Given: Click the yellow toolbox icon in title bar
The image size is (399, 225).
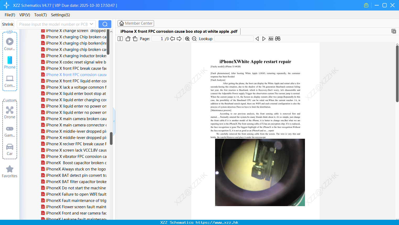Looking at the screenshot, I should click(366, 5).
